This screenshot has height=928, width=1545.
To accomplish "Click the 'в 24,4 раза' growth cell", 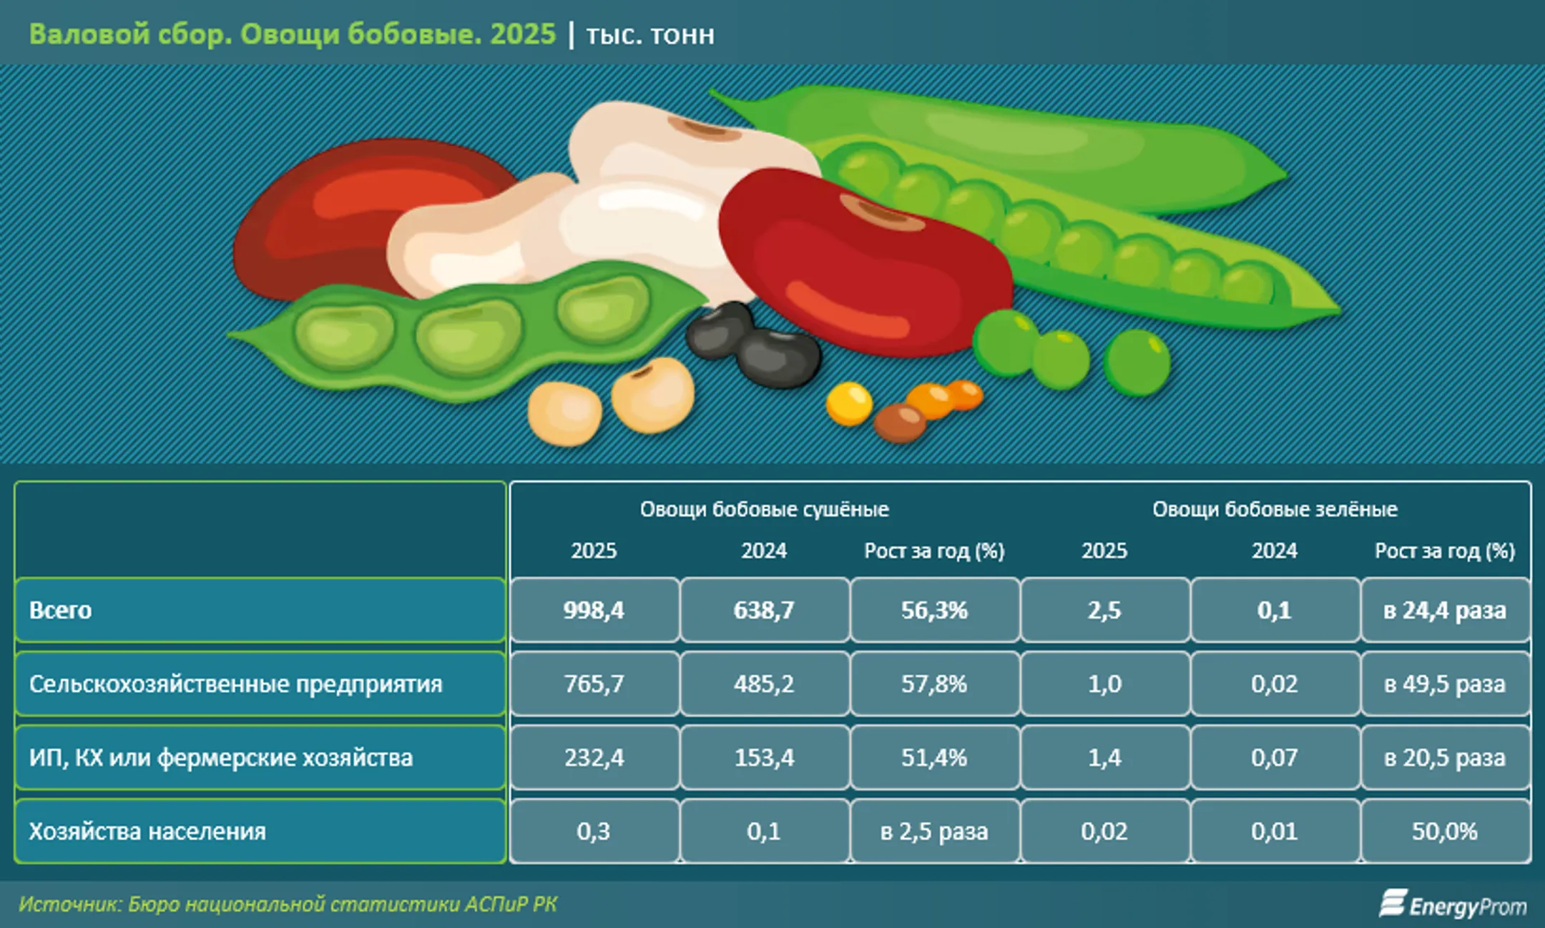I will click(1444, 610).
